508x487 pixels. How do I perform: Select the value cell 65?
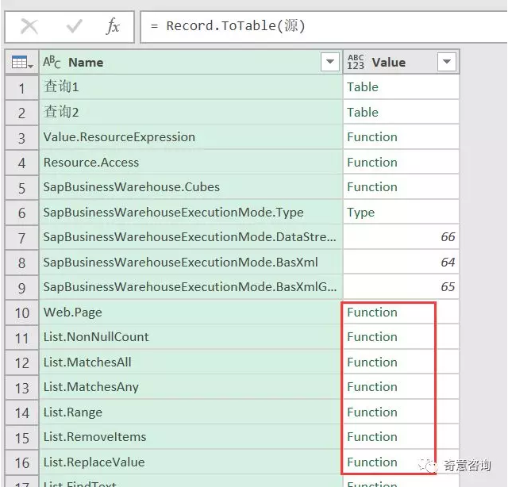[x=401, y=287]
